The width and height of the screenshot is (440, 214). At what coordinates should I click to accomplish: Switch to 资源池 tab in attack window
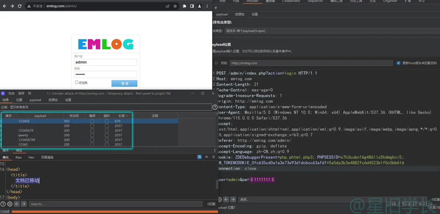click(53, 100)
